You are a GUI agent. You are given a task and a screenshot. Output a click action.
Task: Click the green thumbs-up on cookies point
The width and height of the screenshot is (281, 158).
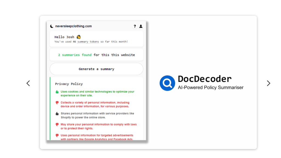point(57,91)
